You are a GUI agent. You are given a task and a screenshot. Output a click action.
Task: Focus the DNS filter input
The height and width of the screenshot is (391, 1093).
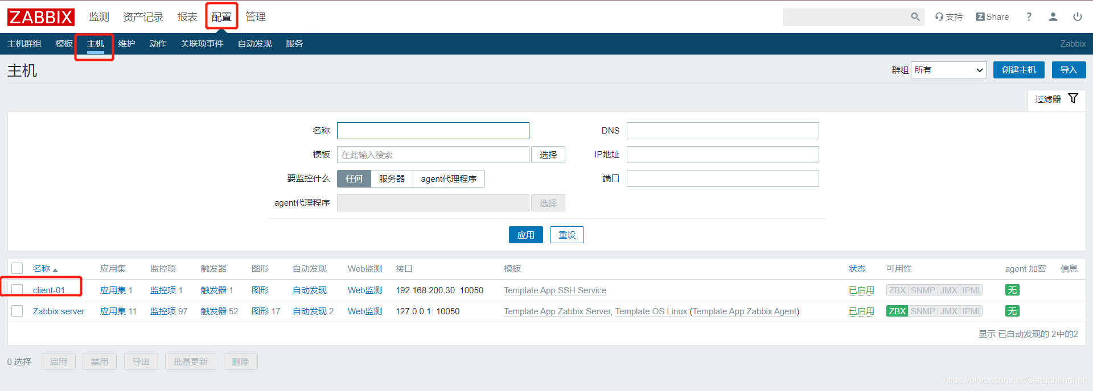click(723, 131)
